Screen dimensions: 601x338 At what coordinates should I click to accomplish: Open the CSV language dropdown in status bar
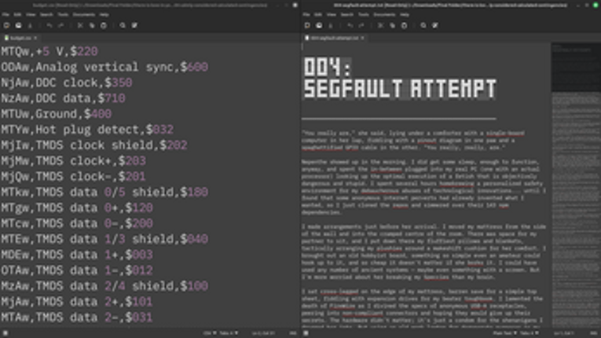(207, 333)
